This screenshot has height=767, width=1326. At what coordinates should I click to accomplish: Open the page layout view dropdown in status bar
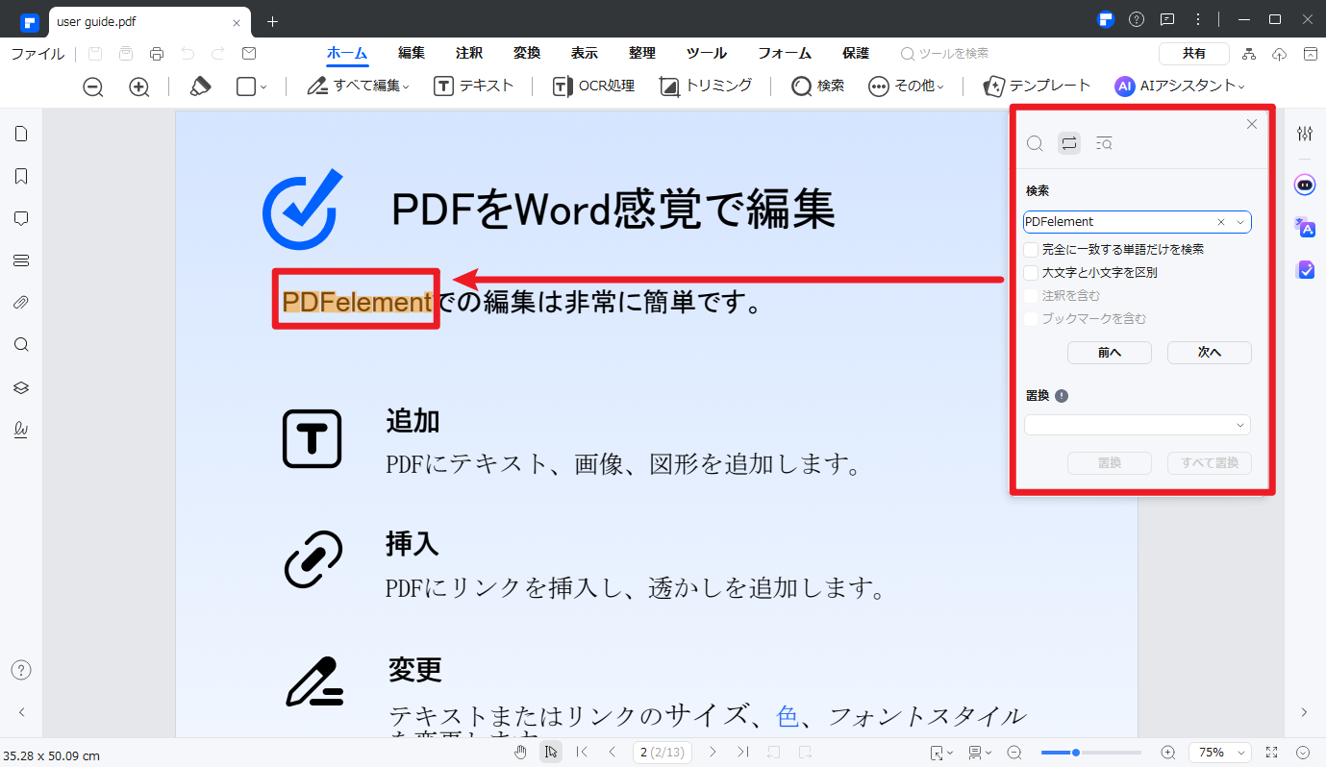coord(981,752)
